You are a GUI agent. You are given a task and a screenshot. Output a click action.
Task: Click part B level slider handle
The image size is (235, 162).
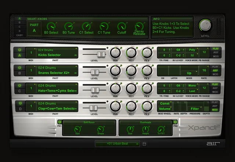(x=95, y=72)
